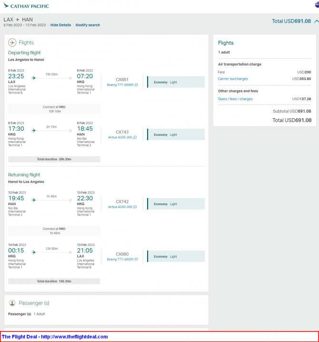Click 15h 55m duration above flight line
The width and height of the screenshot is (319, 342).
pyautogui.click(x=51, y=75)
